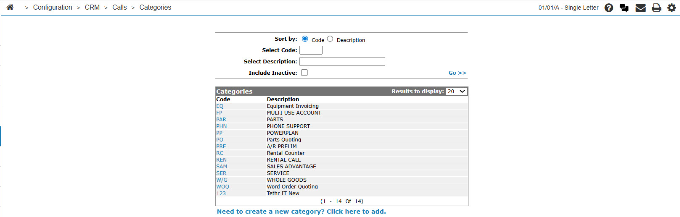Focus the Select Code input field
The height and width of the screenshot is (217, 680).
point(311,50)
